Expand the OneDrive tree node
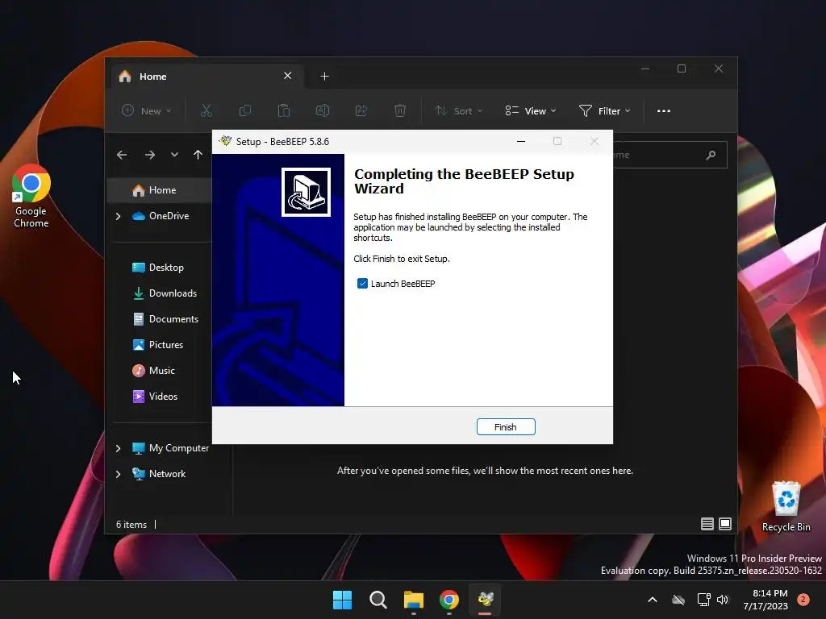This screenshot has height=619, width=826. [118, 216]
